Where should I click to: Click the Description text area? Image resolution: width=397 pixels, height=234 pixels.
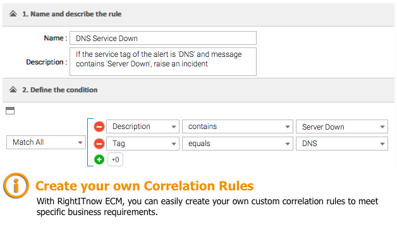[x=163, y=61]
